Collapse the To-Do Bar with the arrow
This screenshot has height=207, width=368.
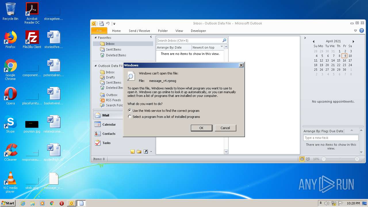305,38
